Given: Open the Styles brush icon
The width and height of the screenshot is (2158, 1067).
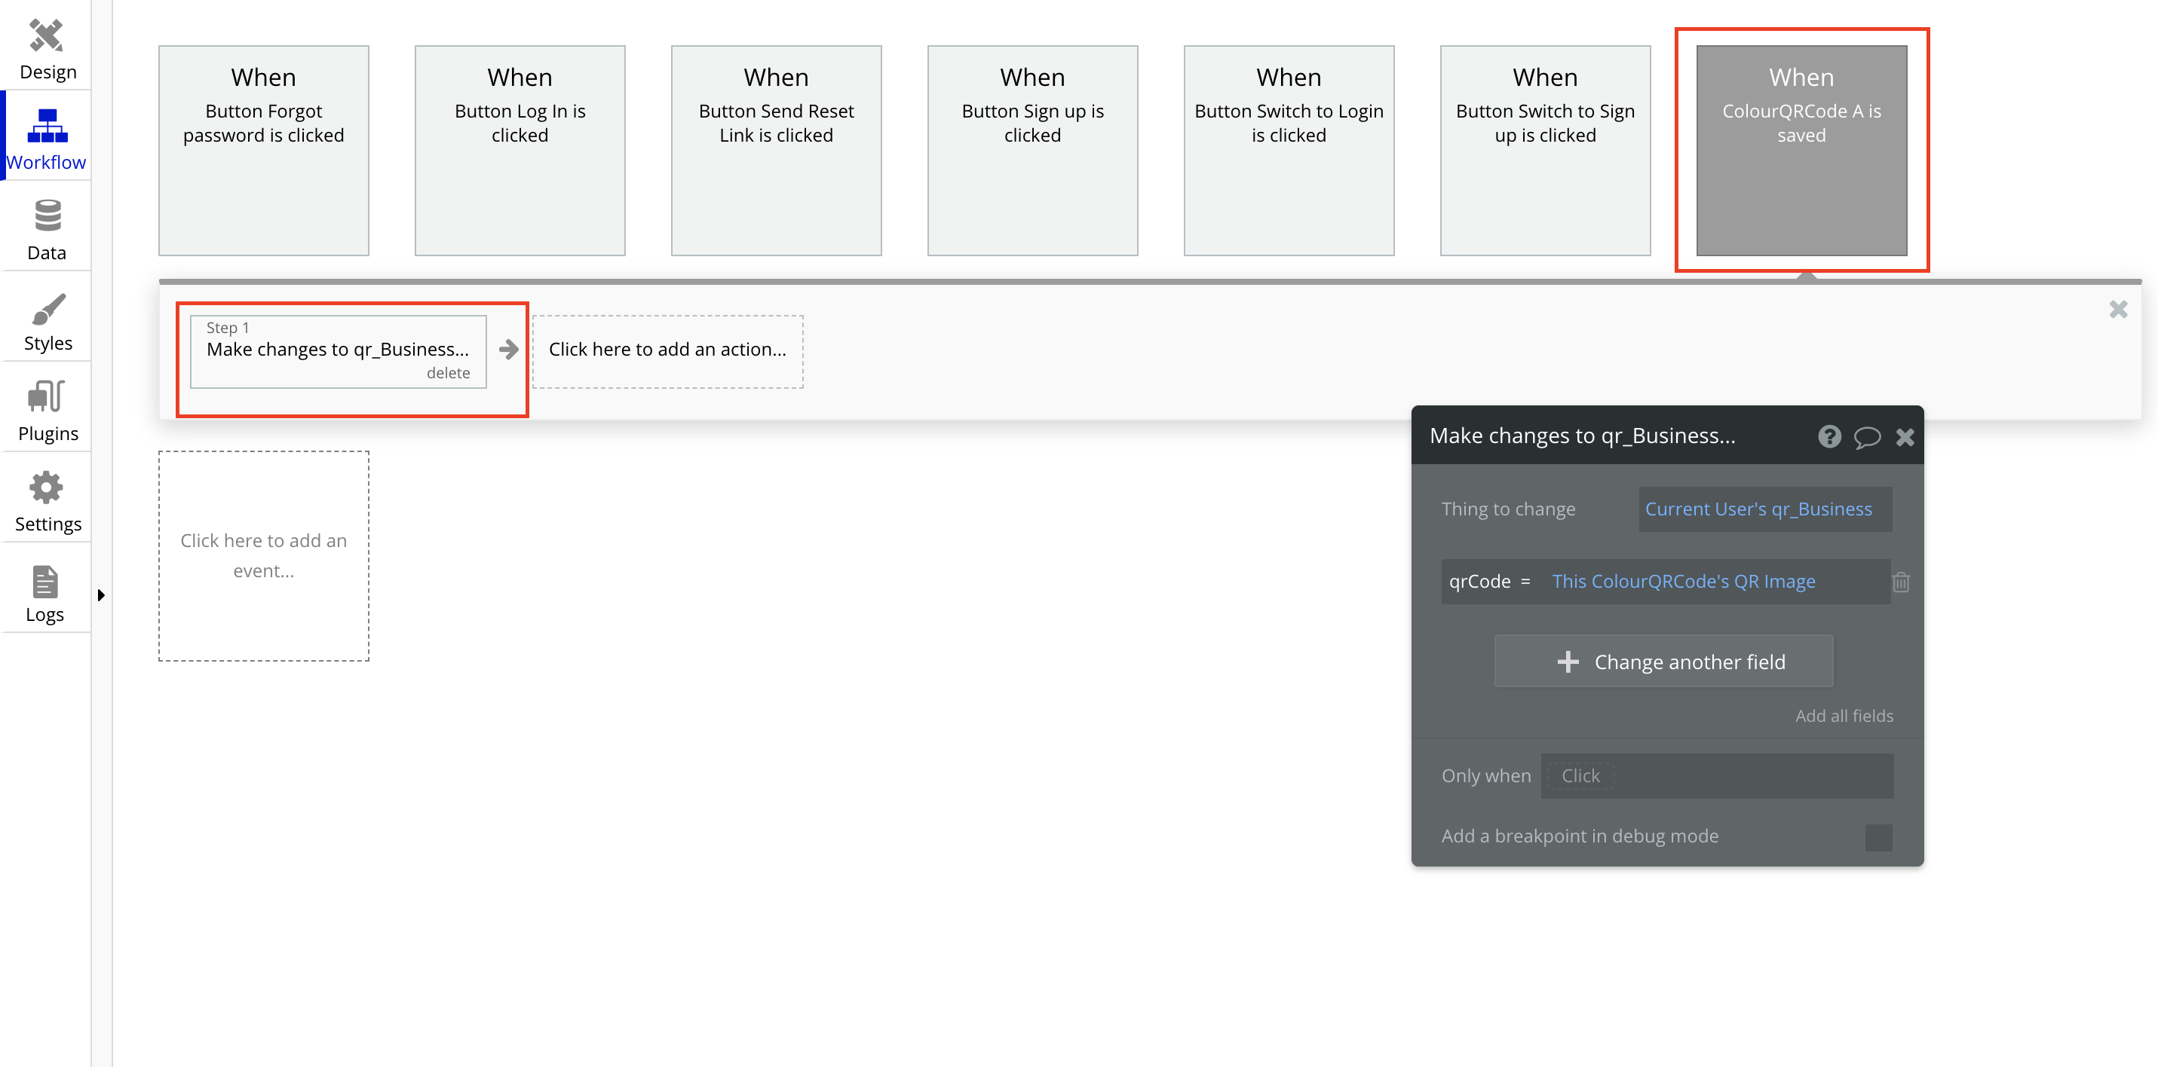Looking at the screenshot, I should [x=47, y=309].
